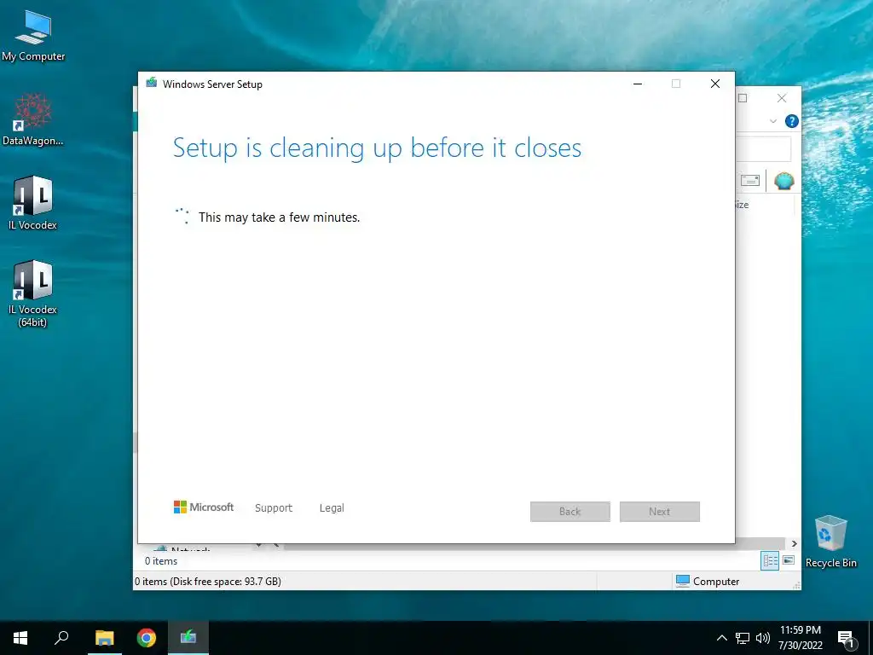Open File Explorer from the taskbar
873x655 pixels.
click(104, 638)
